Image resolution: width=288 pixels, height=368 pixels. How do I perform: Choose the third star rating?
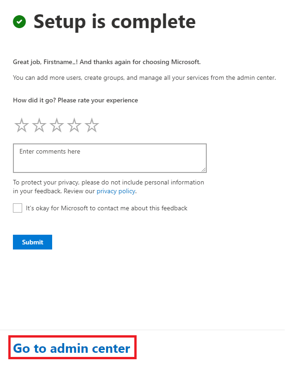click(x=57, y=126)
